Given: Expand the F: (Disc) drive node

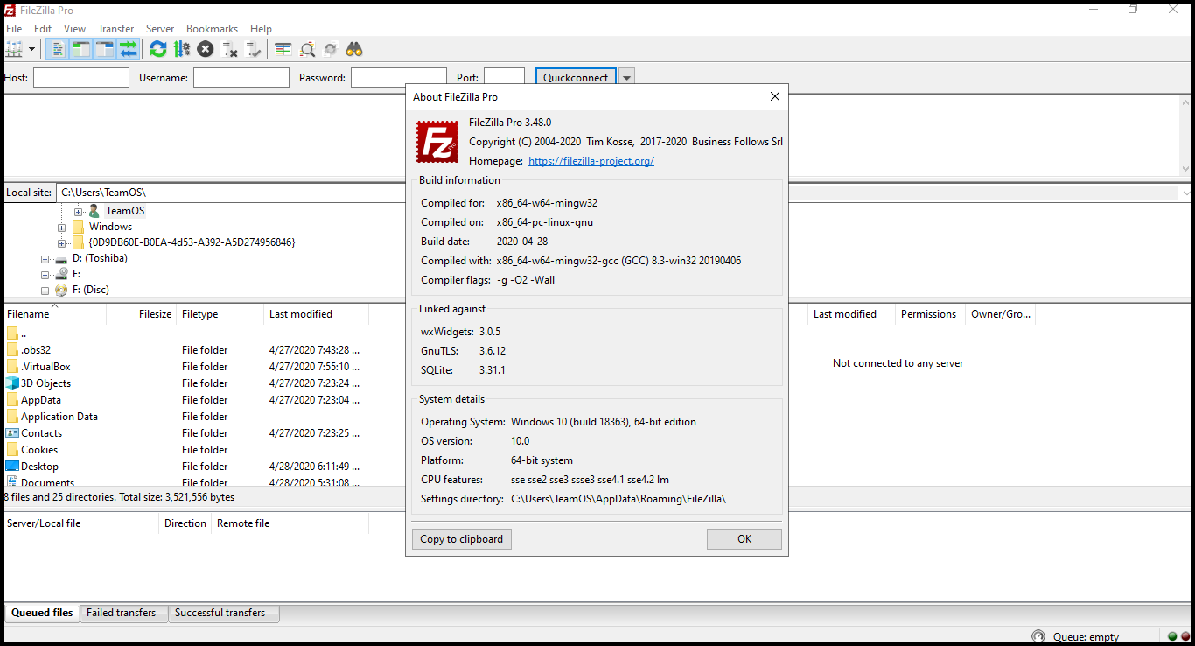Looking at the screenshot, I should (45, 290).
